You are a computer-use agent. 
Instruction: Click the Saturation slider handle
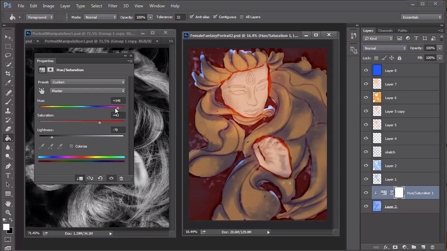(x=100, y=123)
